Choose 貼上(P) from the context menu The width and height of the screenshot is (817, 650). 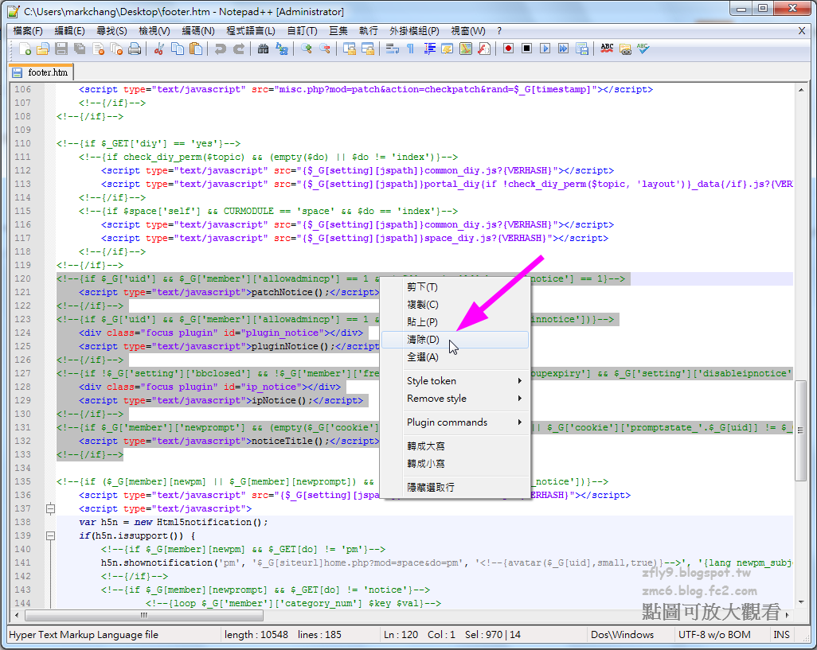[x=455, y=322]
